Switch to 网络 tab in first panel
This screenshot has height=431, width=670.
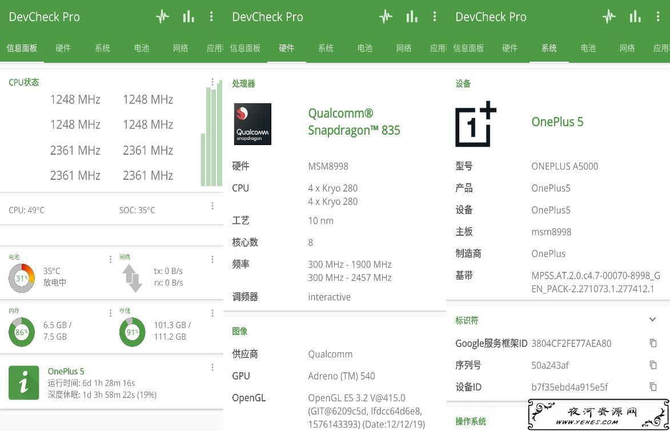[180, 48]
